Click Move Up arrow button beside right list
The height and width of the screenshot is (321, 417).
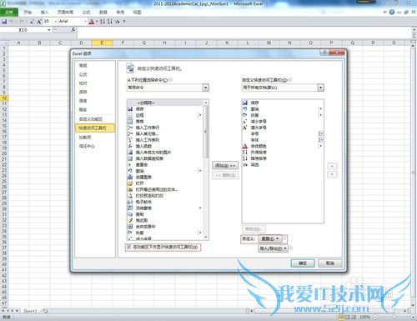pyautogui.click(x=332, y=166)
